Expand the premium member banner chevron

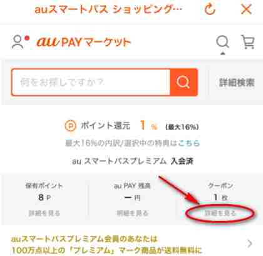pyautogui.click(x=250, y=243)
